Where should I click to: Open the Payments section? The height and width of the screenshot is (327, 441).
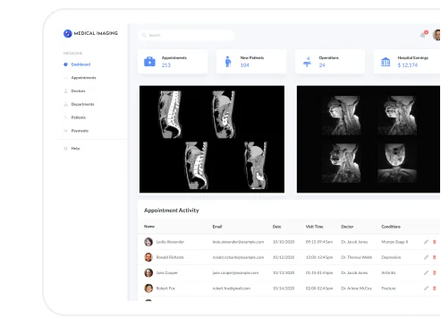(x=80, y=131)
